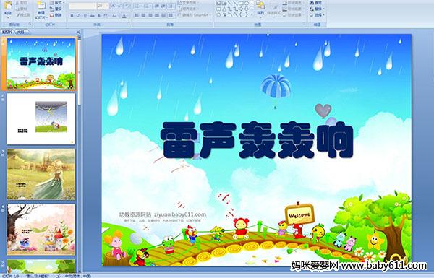This screenshot has height=278, width=434.
Task: Select the slide 3 thumbnail with girl
Action: click(x=41, y=174)
